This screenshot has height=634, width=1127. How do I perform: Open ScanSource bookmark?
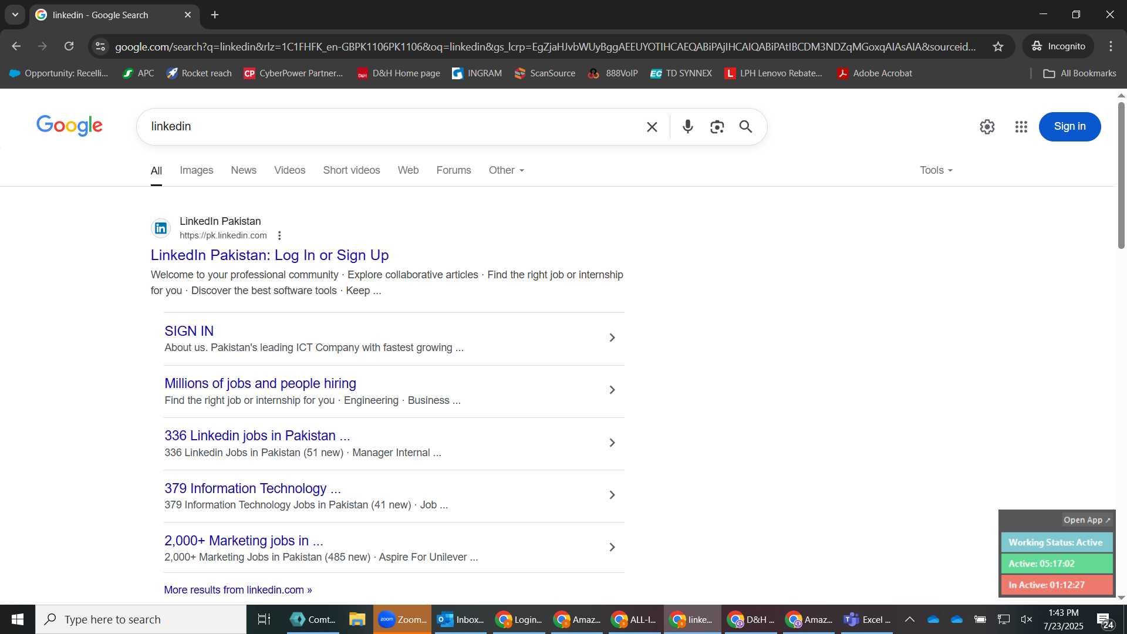point(545,73)
